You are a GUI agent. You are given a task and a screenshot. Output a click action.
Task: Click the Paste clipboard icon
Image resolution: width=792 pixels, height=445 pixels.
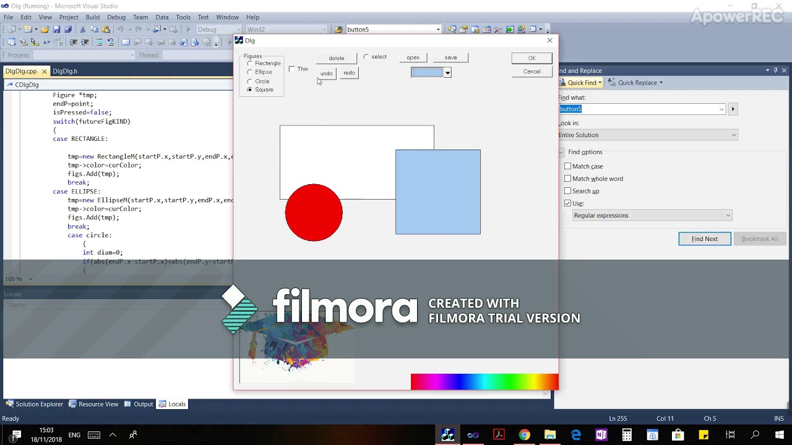106,29
